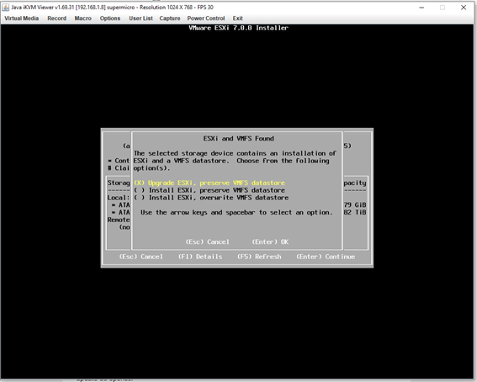Select Install ESXi, preserve VMFS datastore option
This screenshot has width=477, height=382.
click(209, 190)
